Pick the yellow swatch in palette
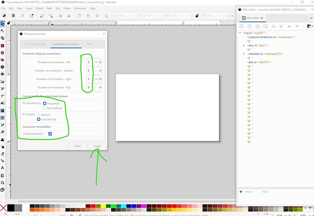 (103, 206)
